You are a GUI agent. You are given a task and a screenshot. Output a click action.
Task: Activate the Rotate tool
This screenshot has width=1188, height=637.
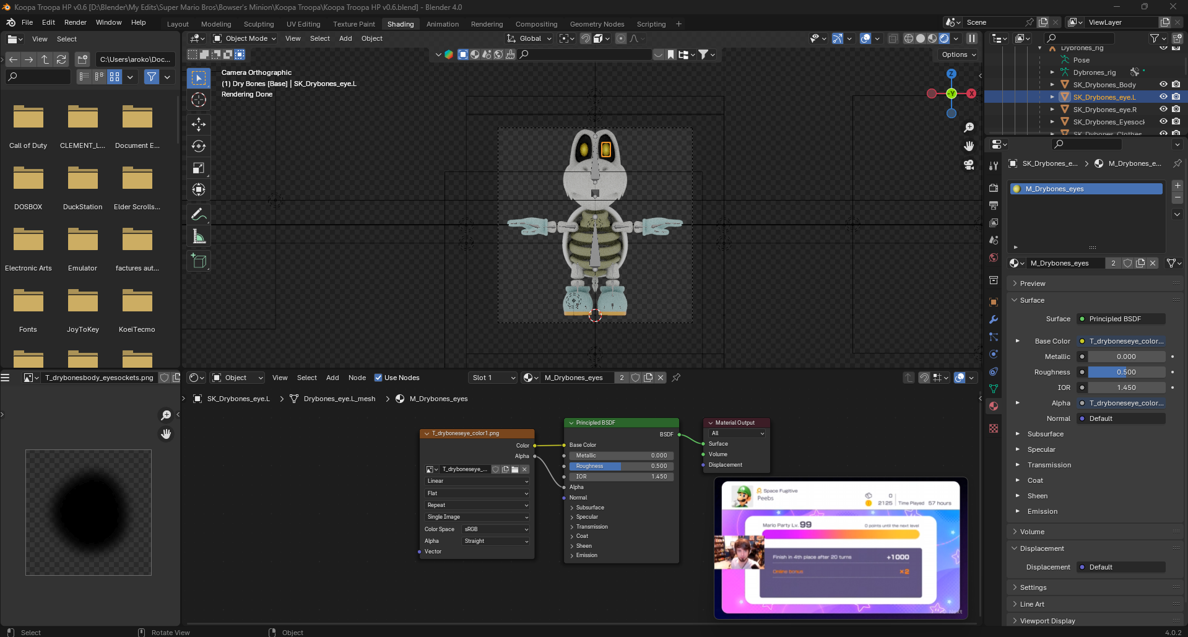(x=199, y=146)
